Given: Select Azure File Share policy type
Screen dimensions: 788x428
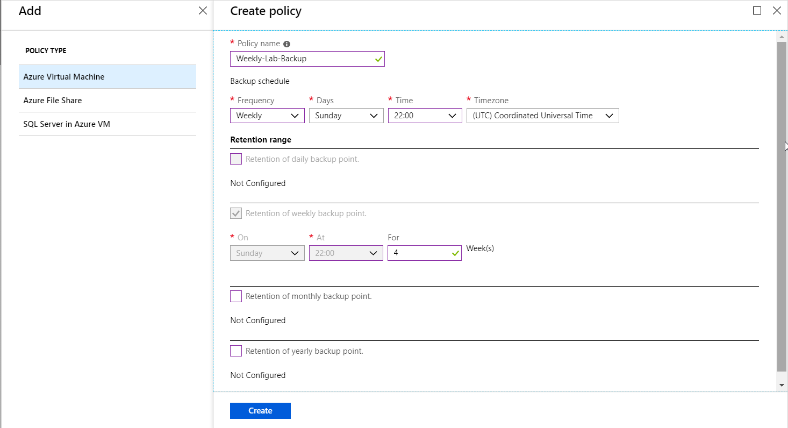Looking at the screenshot, I should tap(108, 101).
